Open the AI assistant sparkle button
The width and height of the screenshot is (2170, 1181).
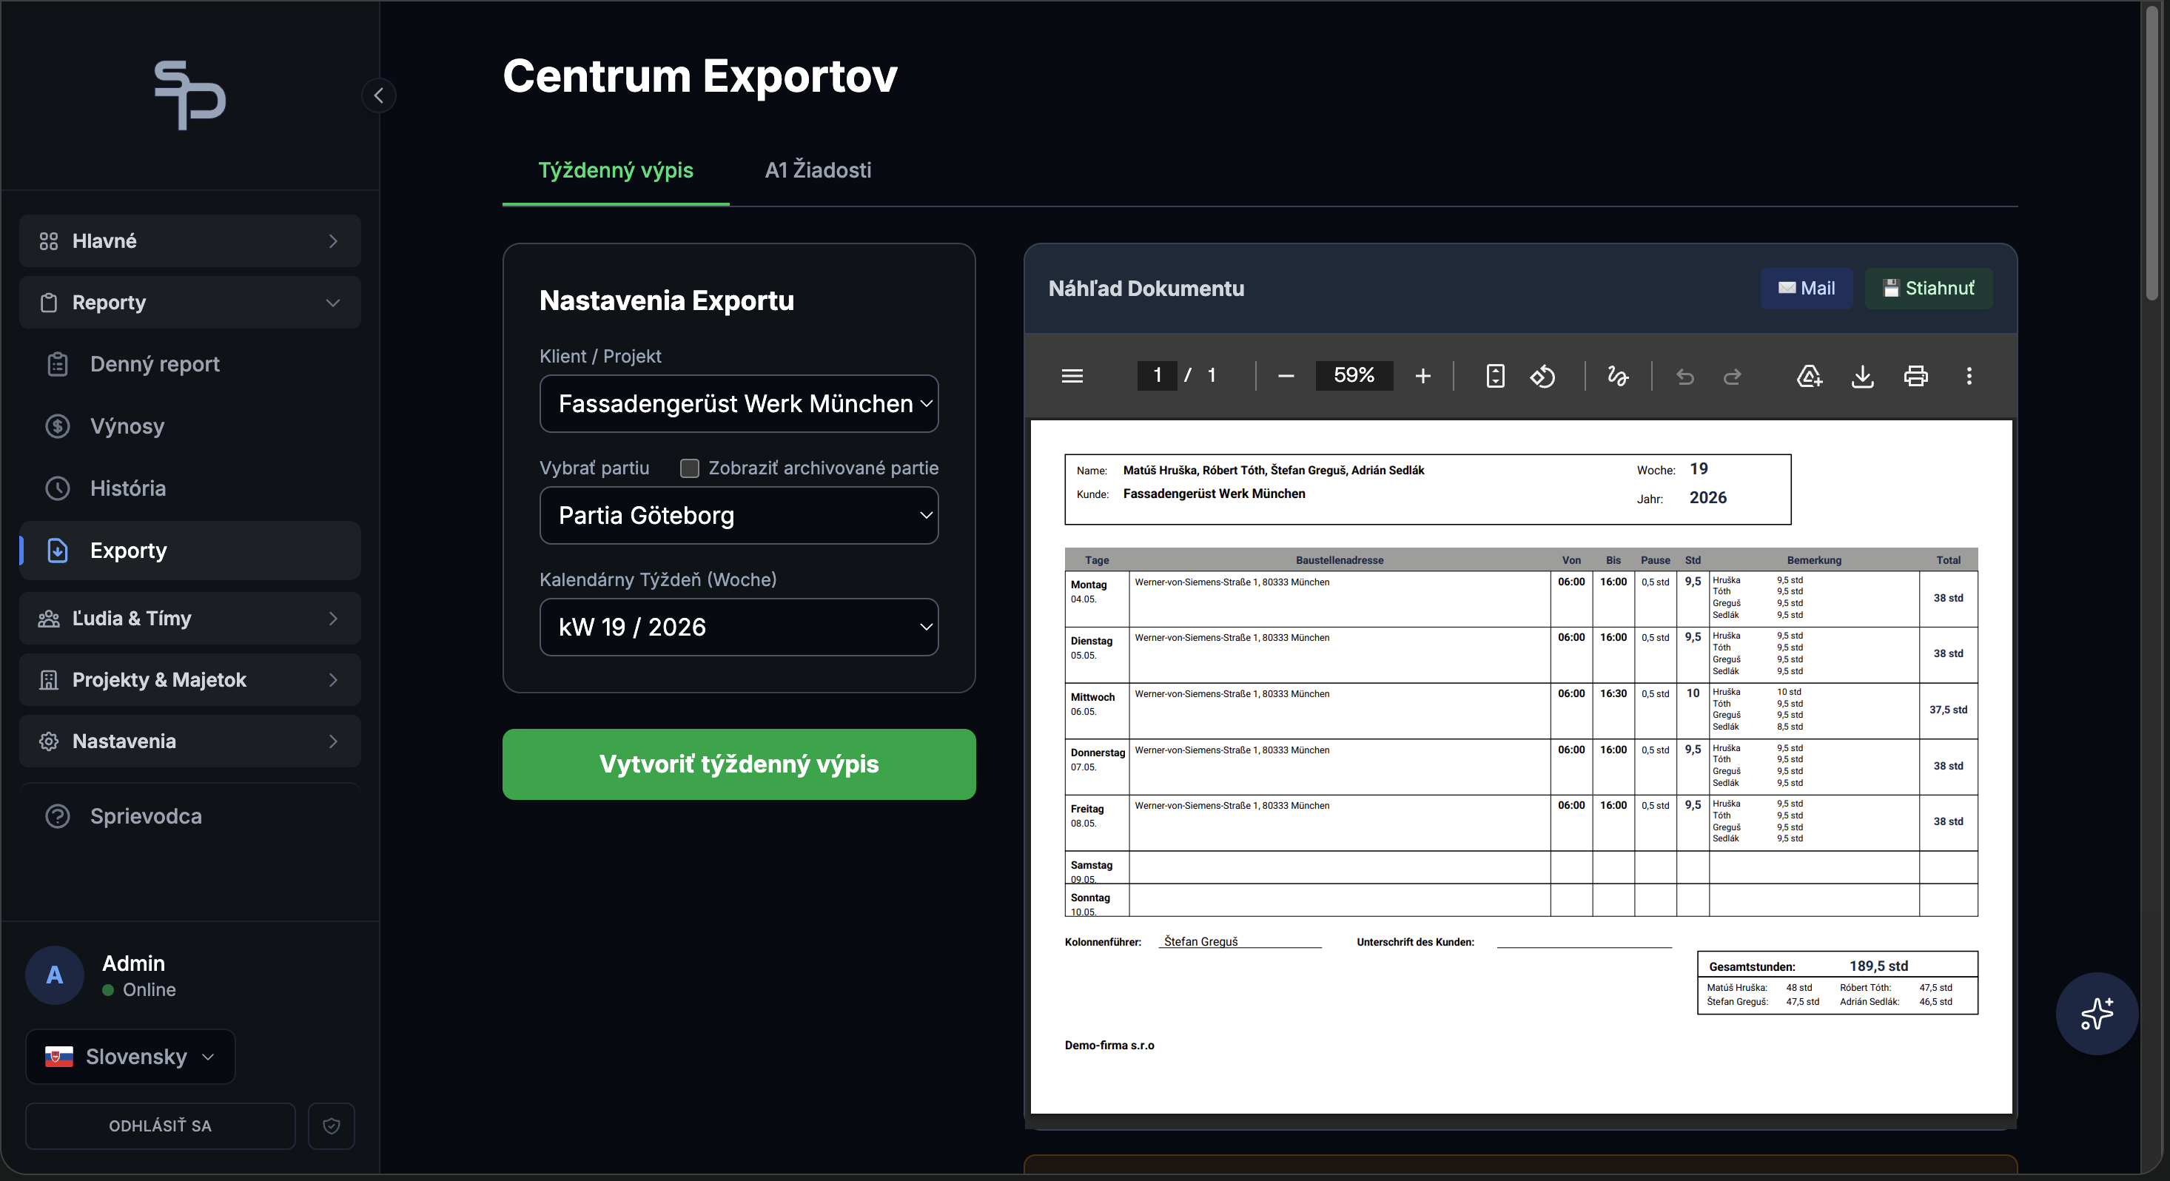click(x=2097, y=1013)
